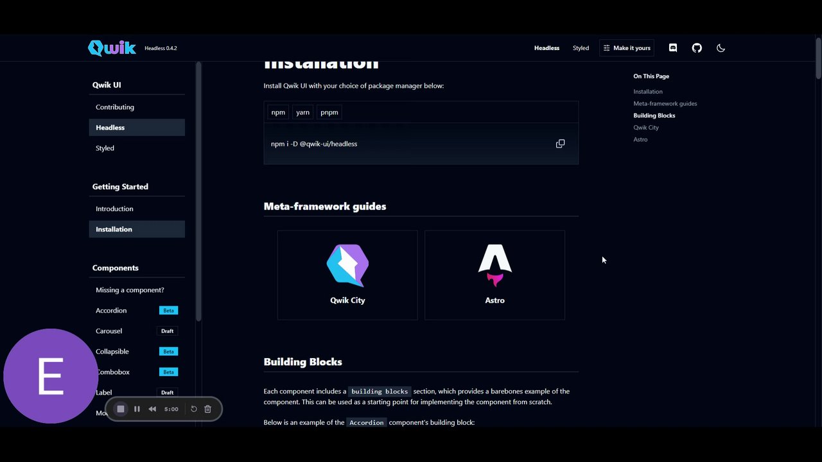Click the E avatar bubble
Screen dimensions: 822x462
[x=51, y=376]
